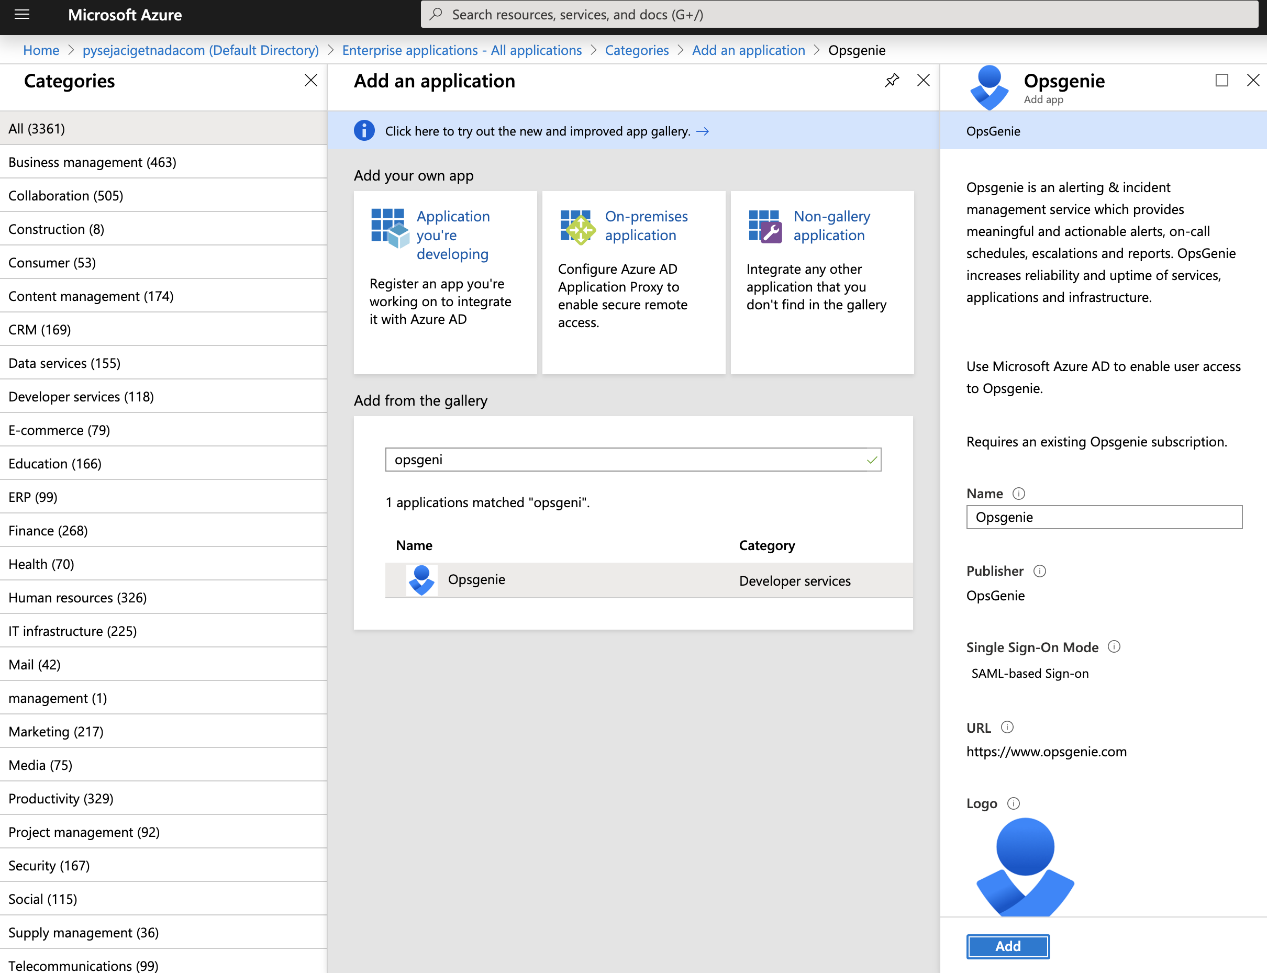
Task: Select the Developer services category
Action: point(81,397)
